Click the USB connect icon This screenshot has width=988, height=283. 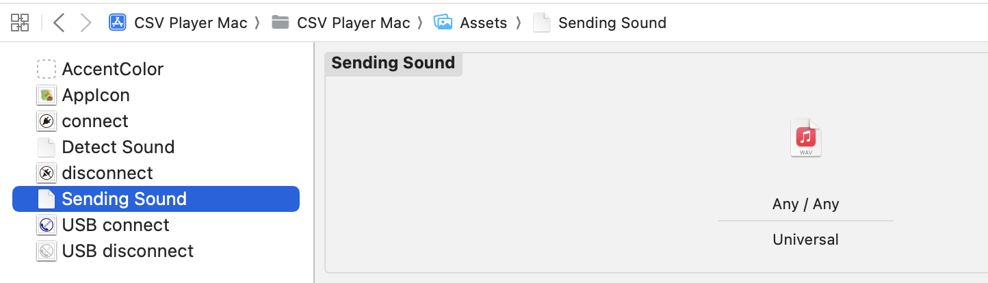(46, 225)
